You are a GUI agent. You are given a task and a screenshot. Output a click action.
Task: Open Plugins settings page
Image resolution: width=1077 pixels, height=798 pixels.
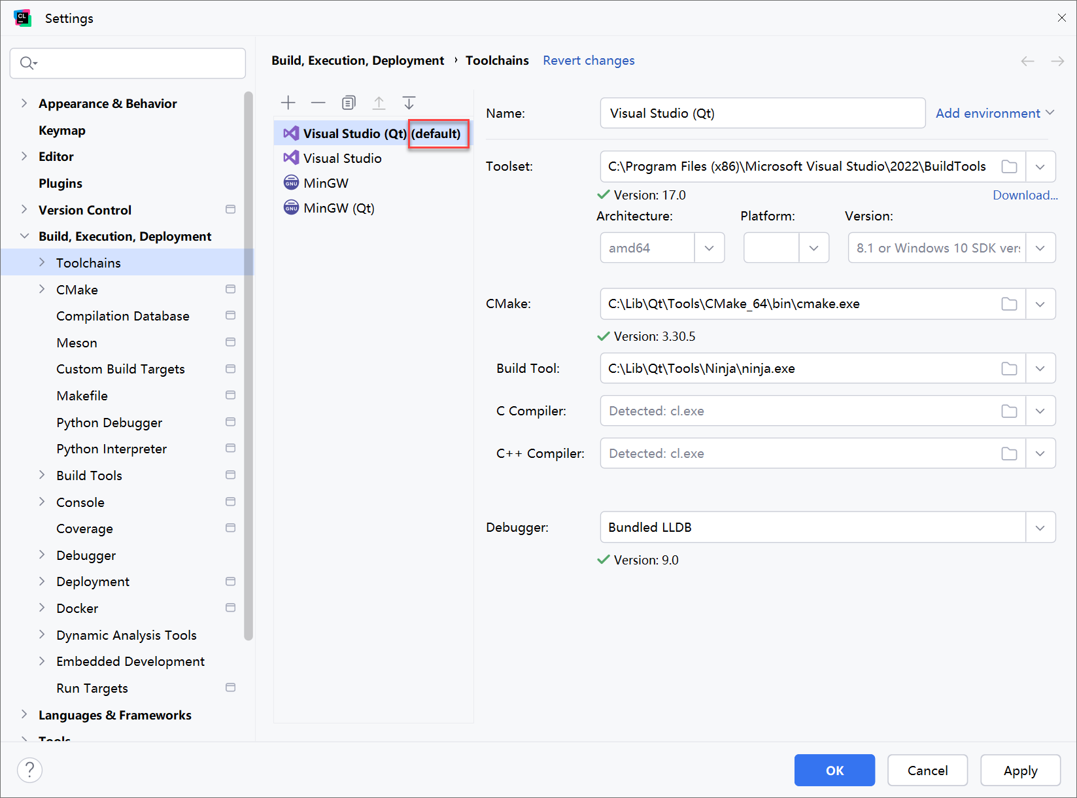coord(60,183)
